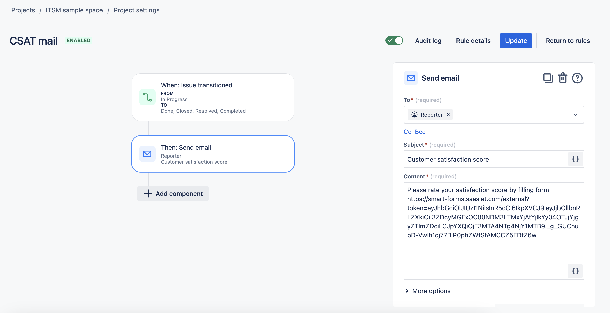This screenshot has height=313, width=610.
Task: Go to ITSM sample space breadcrumb
Action: point(74,10)
